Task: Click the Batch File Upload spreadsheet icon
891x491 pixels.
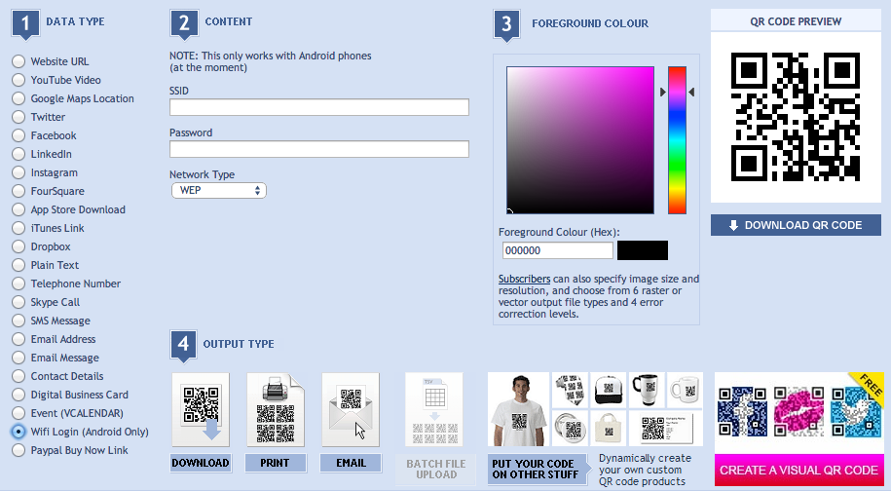Action: pos(434,410)
